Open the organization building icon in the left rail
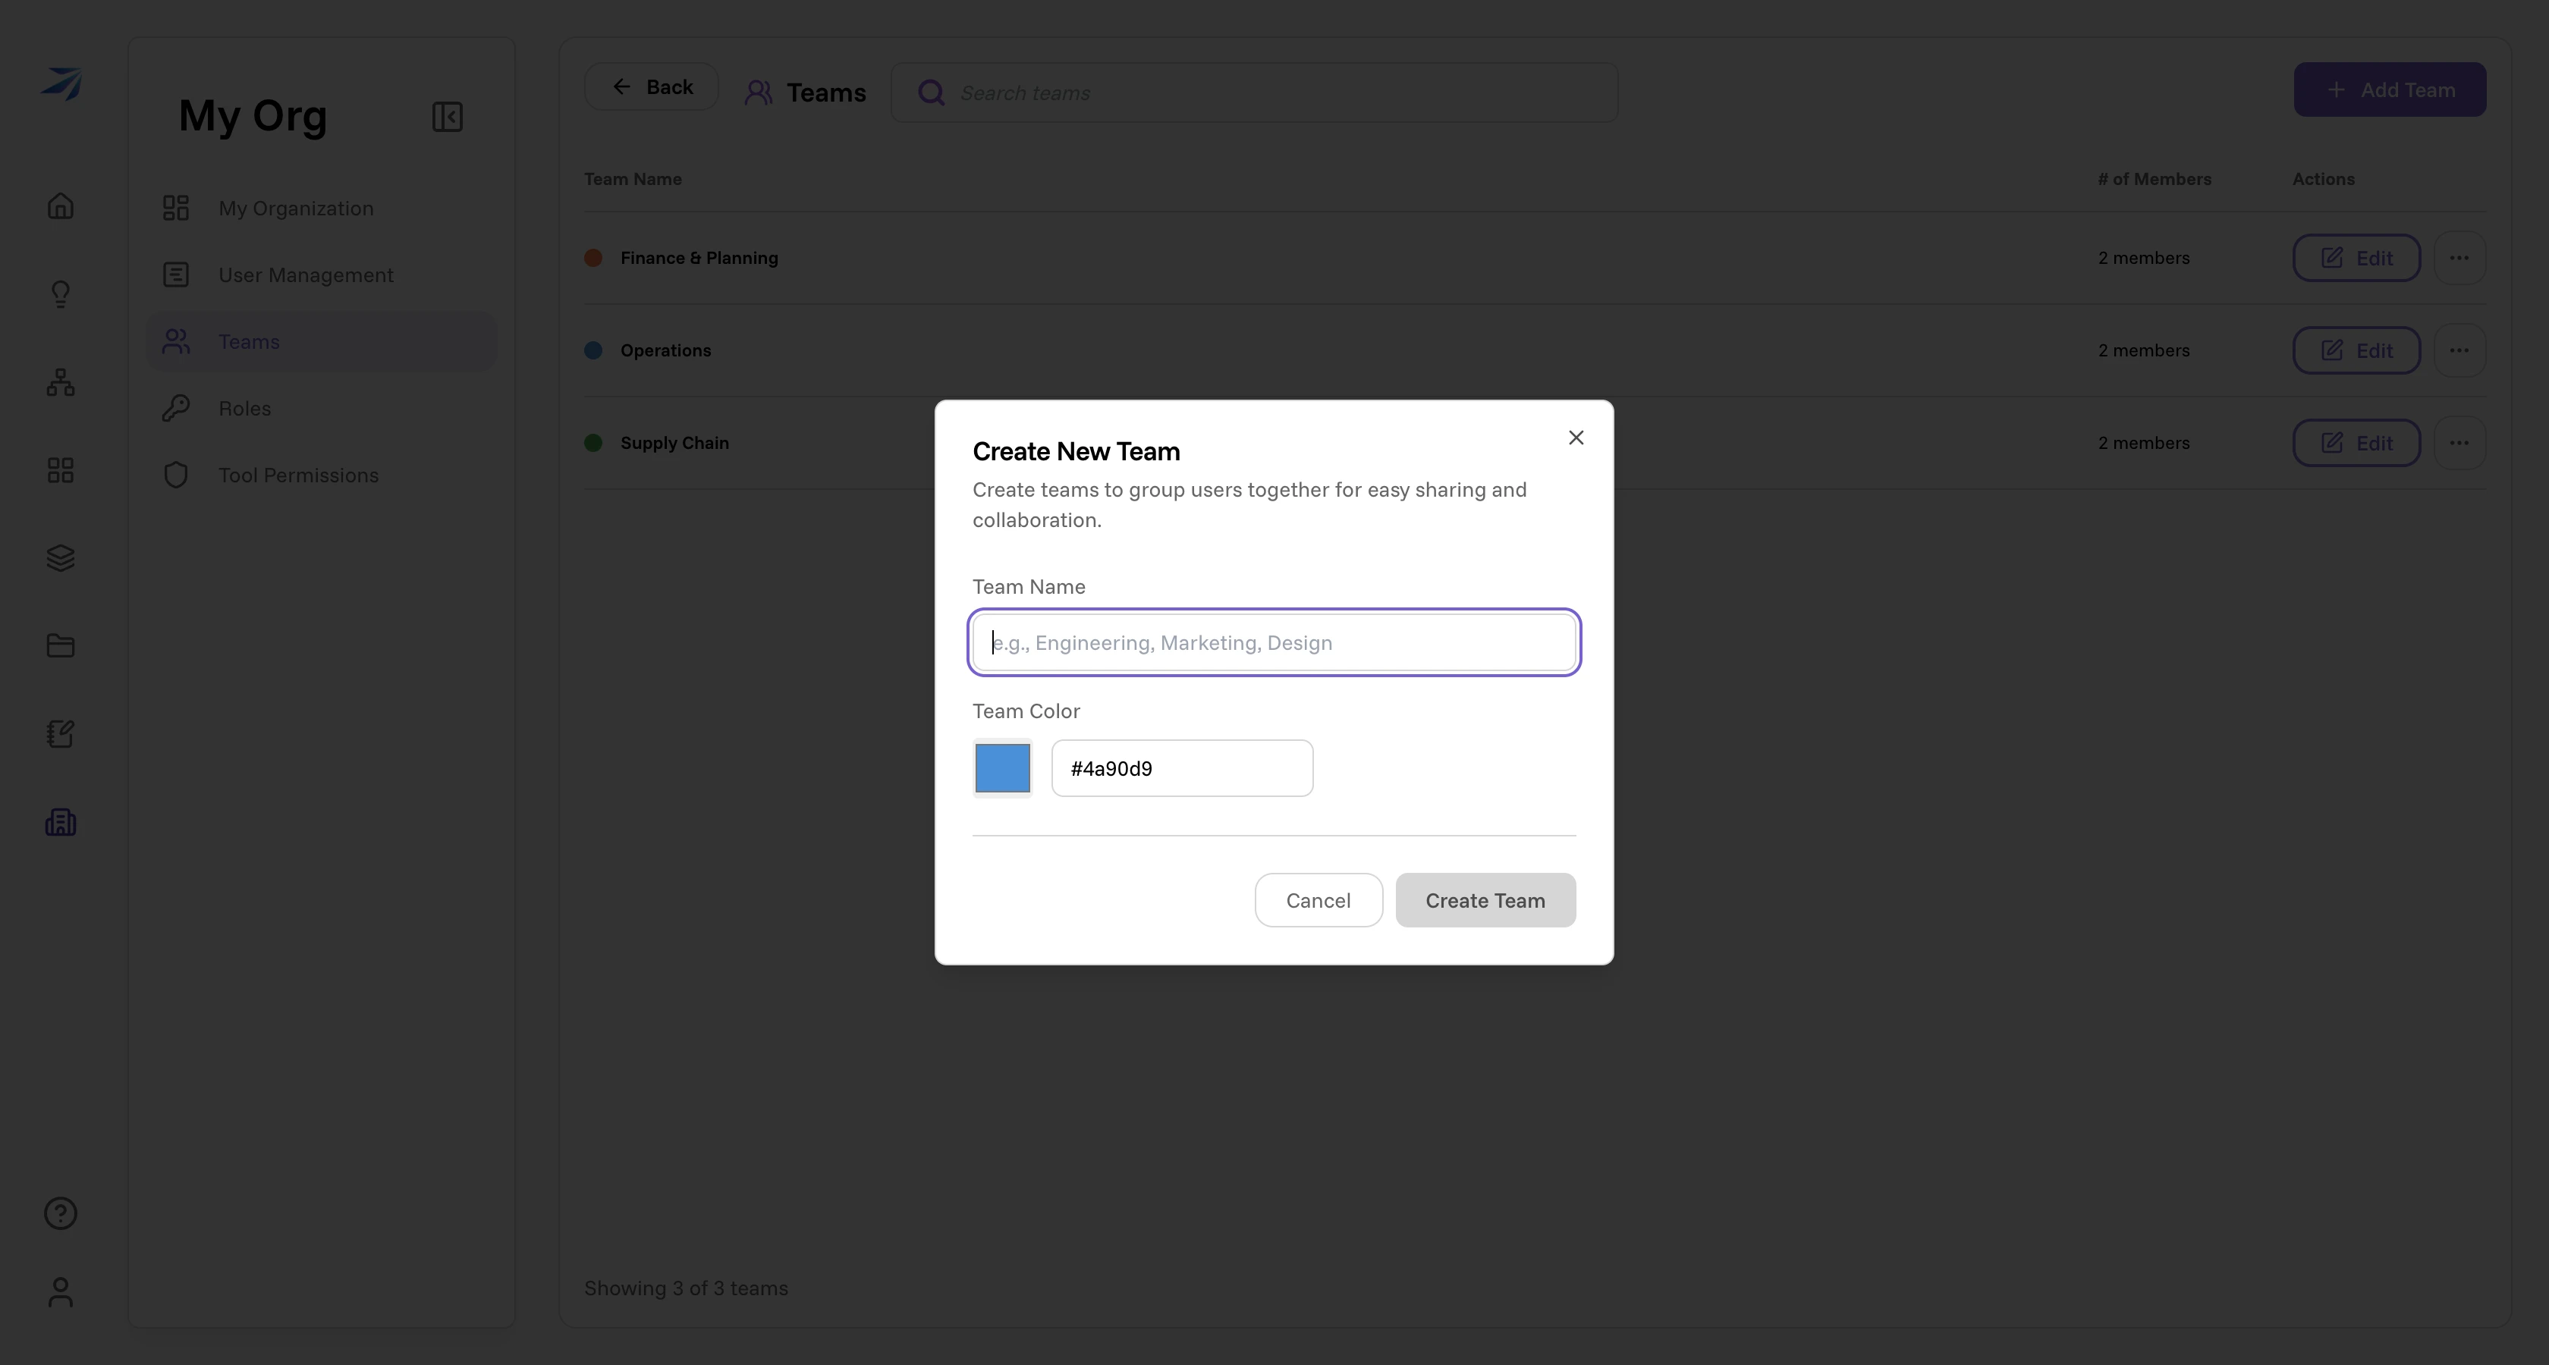This screenshot has width=2549, height=1365. point(61,822)
